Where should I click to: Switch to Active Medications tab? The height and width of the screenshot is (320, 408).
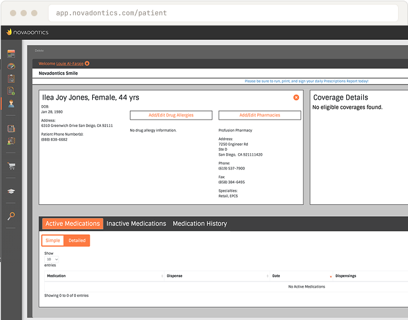[x=73, y=224]
